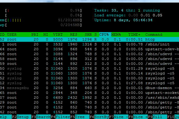Click the 5000 VIRT value of htop
Screen dimensions: 179x119
[58, 39]
